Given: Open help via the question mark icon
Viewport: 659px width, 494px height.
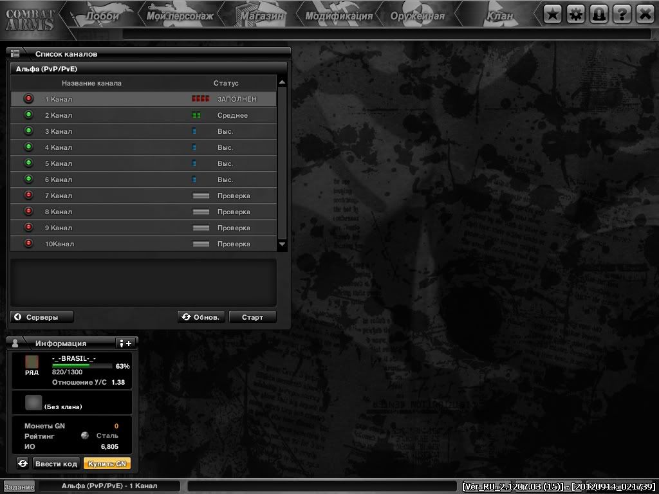Looking at the screenshot, I should pyautogui.click(x=622, y=14).
